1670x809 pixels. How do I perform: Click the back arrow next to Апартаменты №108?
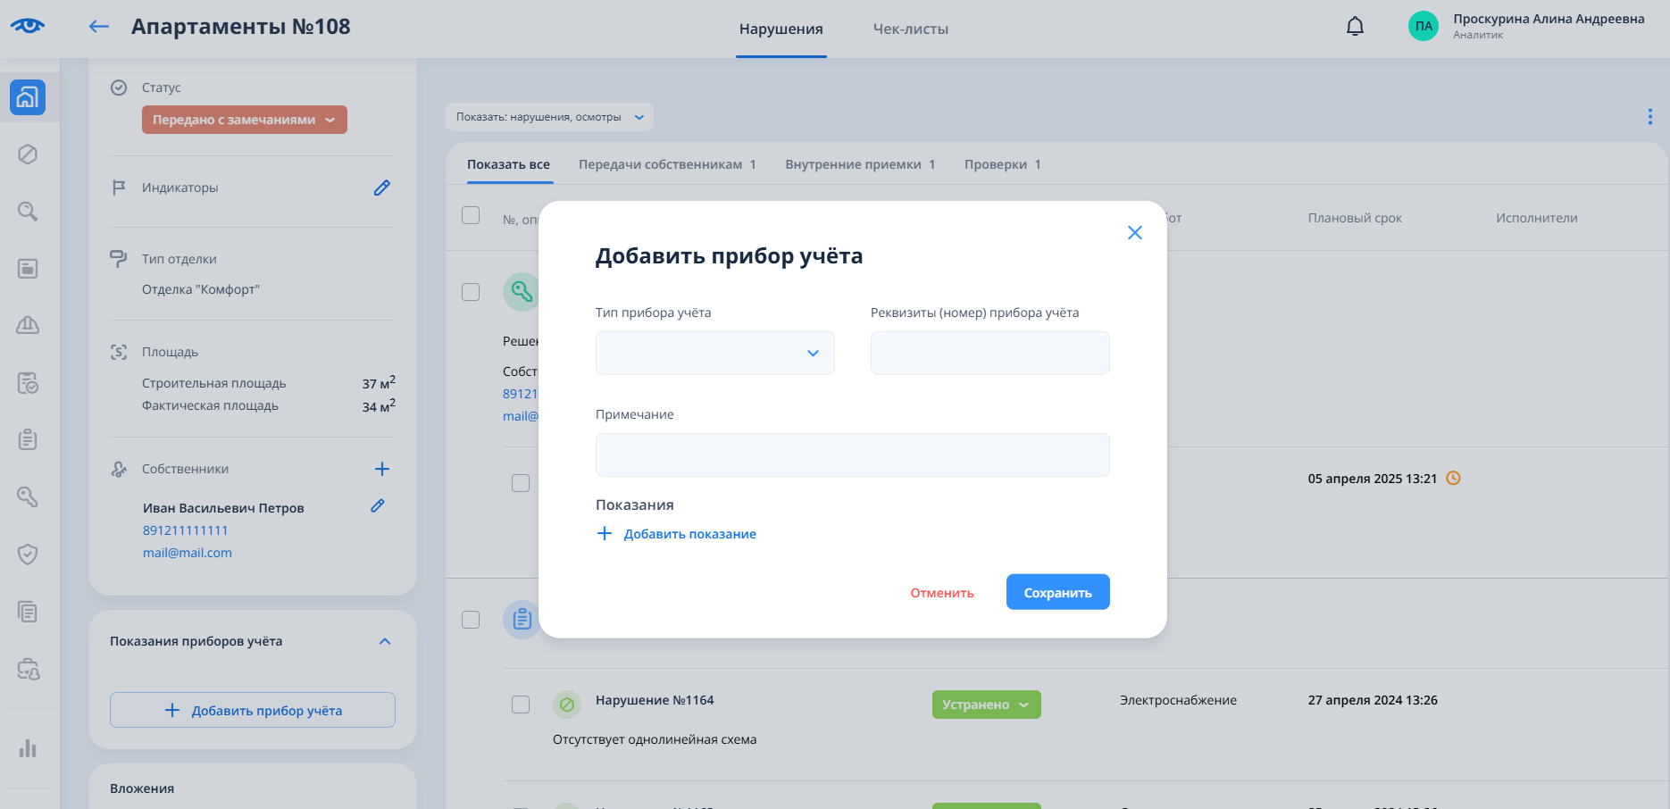point(98,27)
